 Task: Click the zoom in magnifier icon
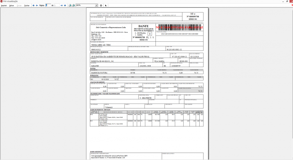click(x=70, y=5)
